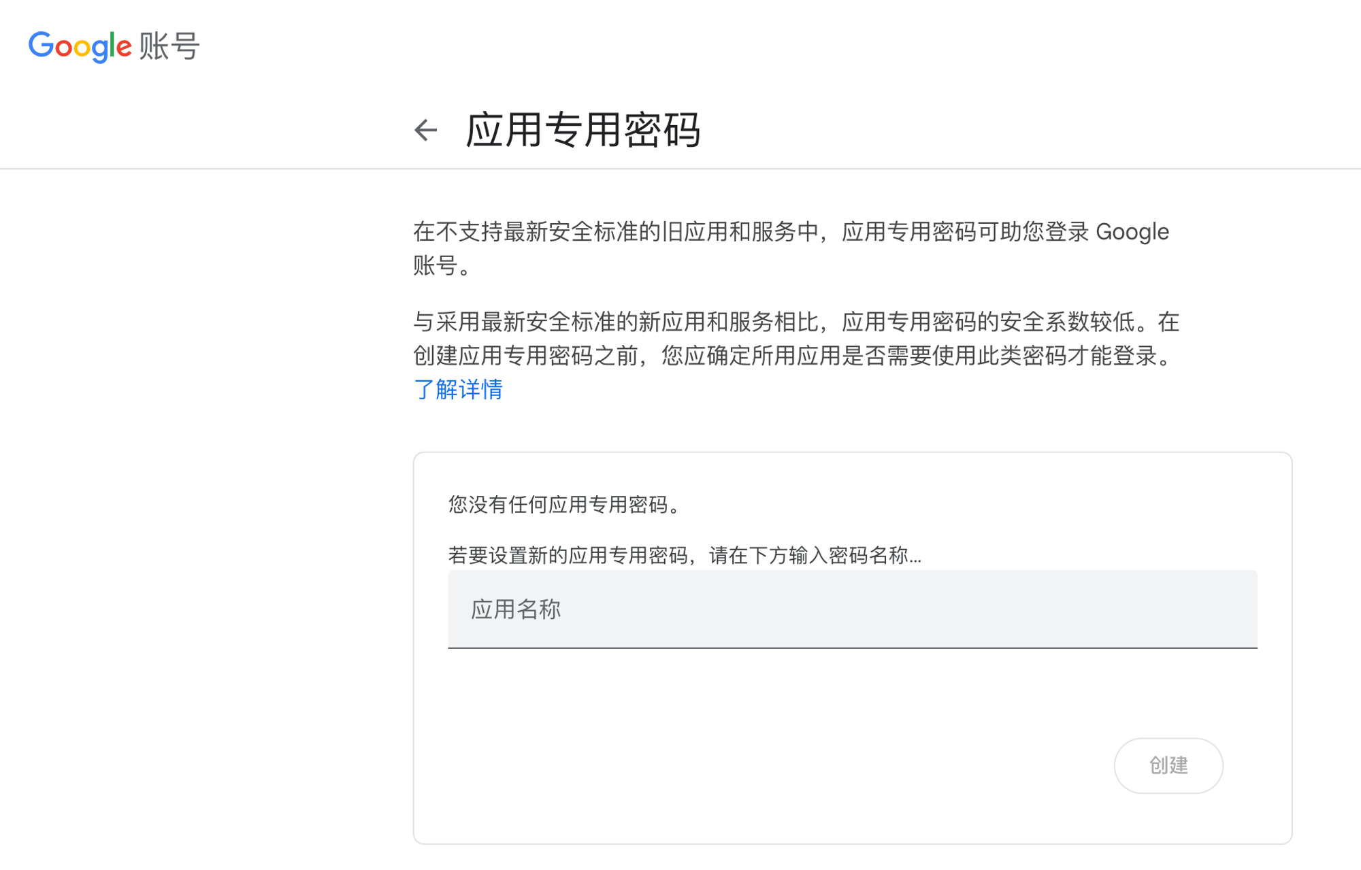Viewport: 1361px width, 870px height.
Task: Click the word Google in first paragraph
Action: 1132,232
